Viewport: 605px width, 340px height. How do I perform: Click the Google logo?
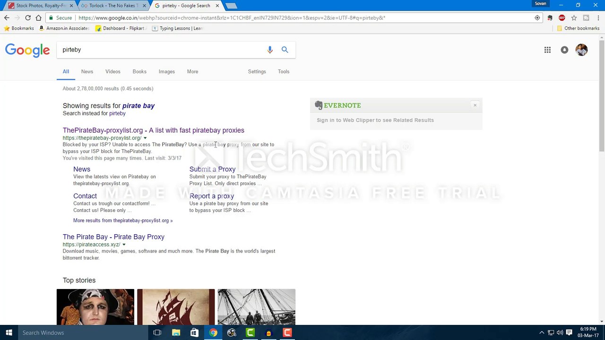[27, 50]
